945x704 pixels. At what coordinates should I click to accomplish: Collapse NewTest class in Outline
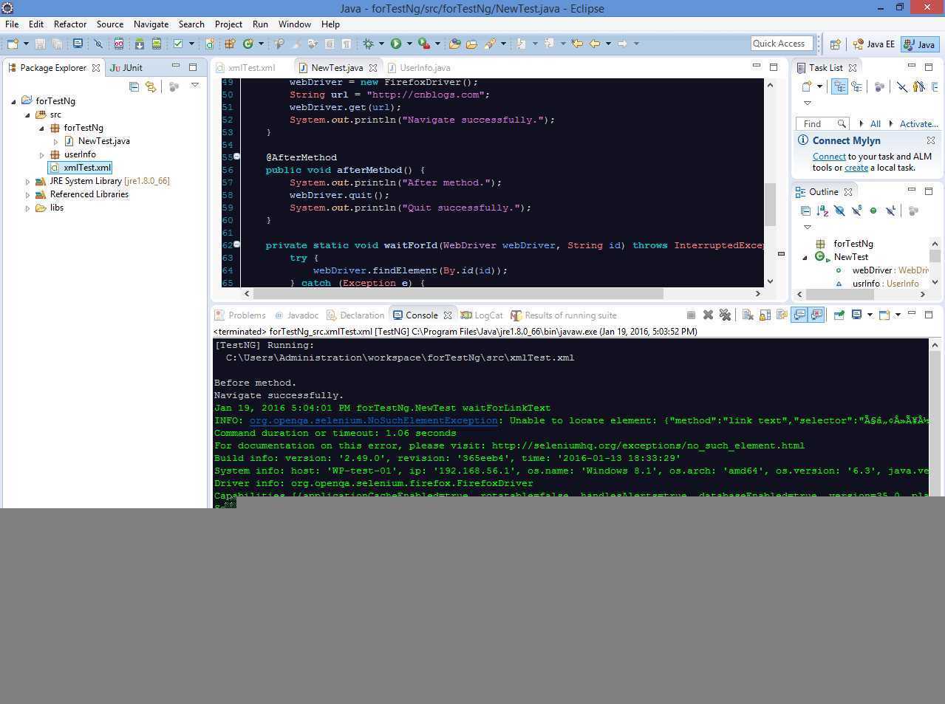(805, 257)
